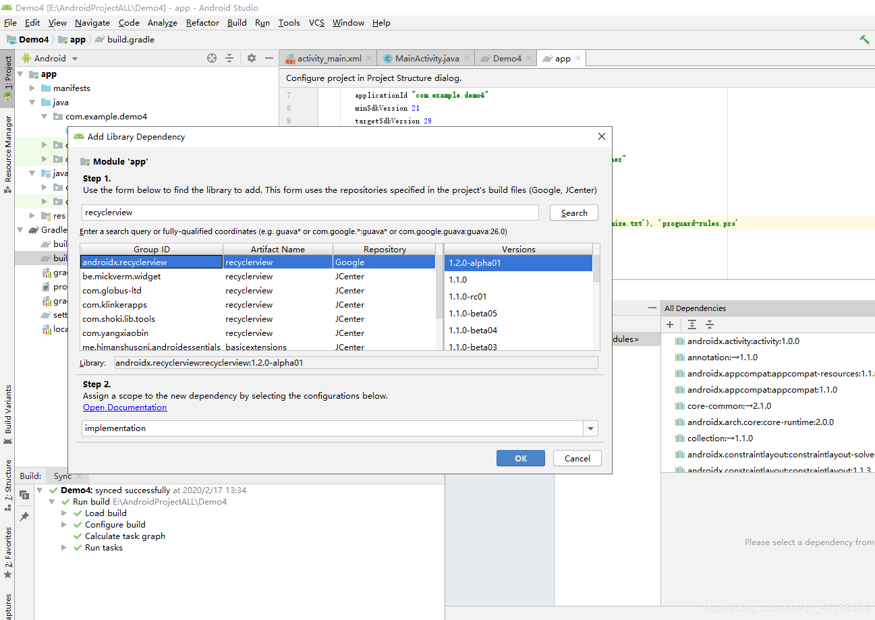Open Project Structure settings via the gear icon
Screen dimensions: 875x620
pyautogui.click(x=251, y=58)
